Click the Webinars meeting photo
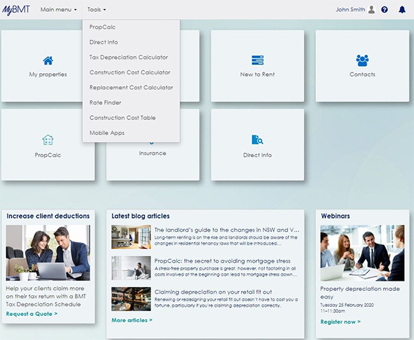The image size is (414, 340). pos(362,253)
